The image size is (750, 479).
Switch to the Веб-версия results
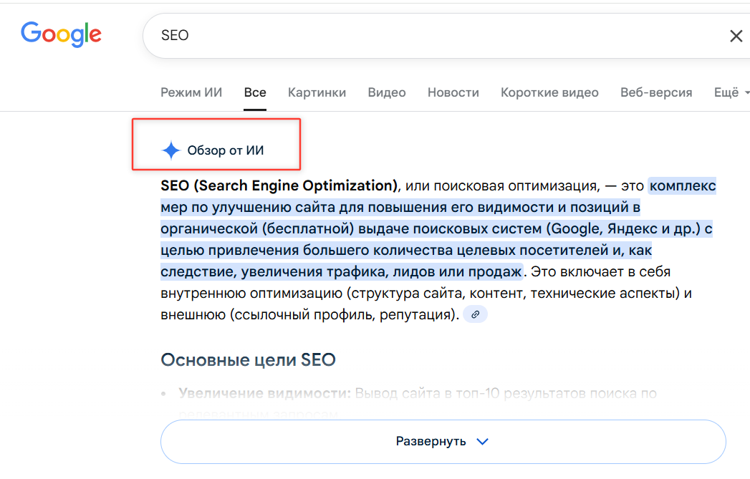[x=655, y=92]
